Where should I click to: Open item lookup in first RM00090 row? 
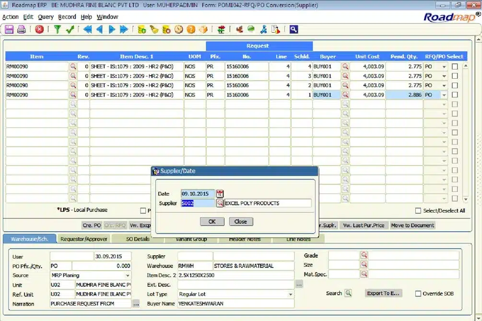pyautogui.click(x=73, y=66)
